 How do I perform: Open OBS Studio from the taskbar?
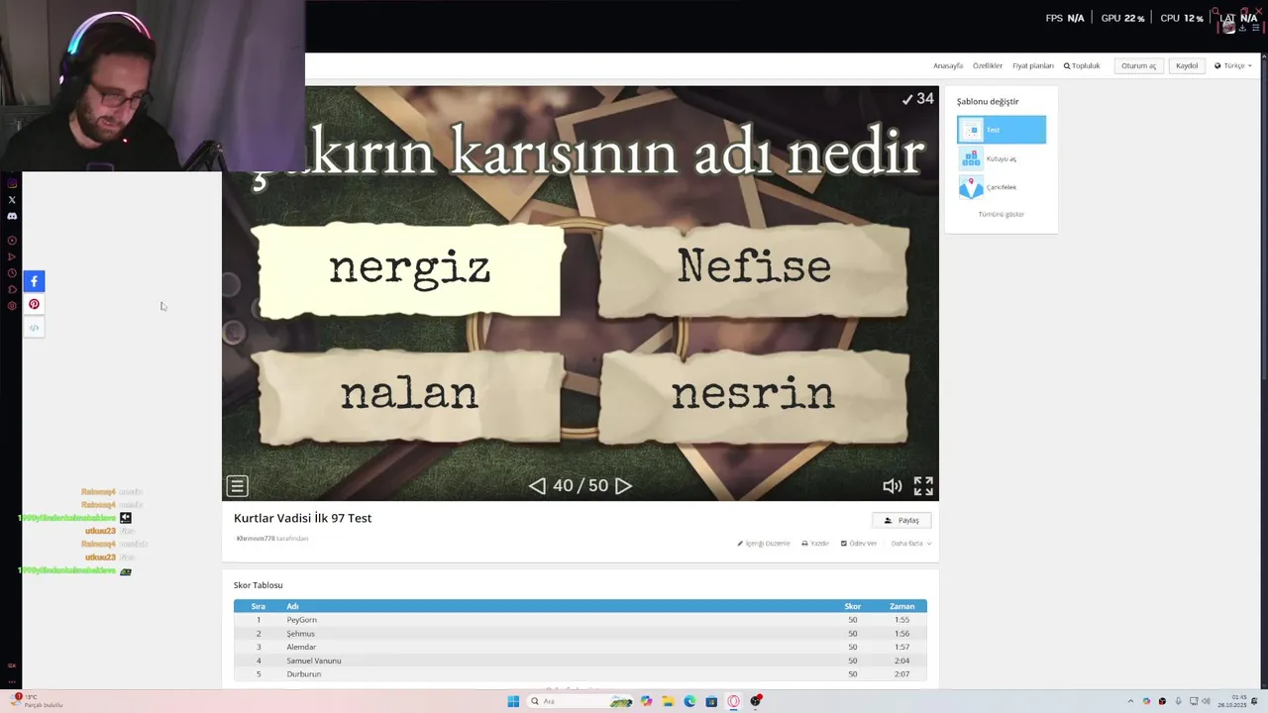[756, 701]
